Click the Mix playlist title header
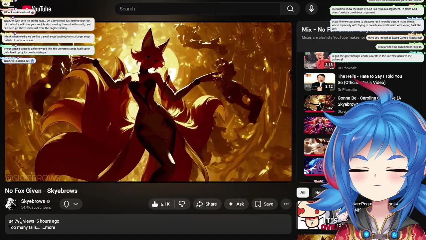This screenshot has height=240, width=426. [344, 30]
